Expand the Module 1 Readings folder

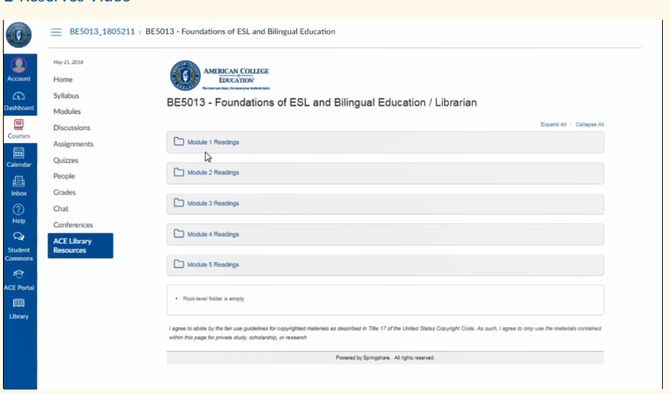click(x=385, y=142)
